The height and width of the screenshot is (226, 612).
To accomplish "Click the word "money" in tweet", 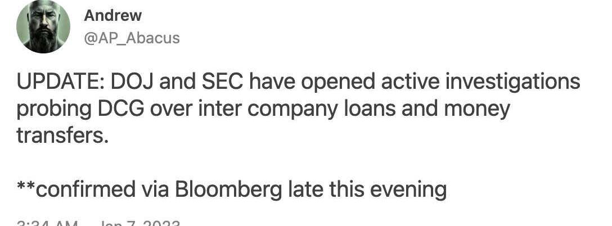I will 480,109.
